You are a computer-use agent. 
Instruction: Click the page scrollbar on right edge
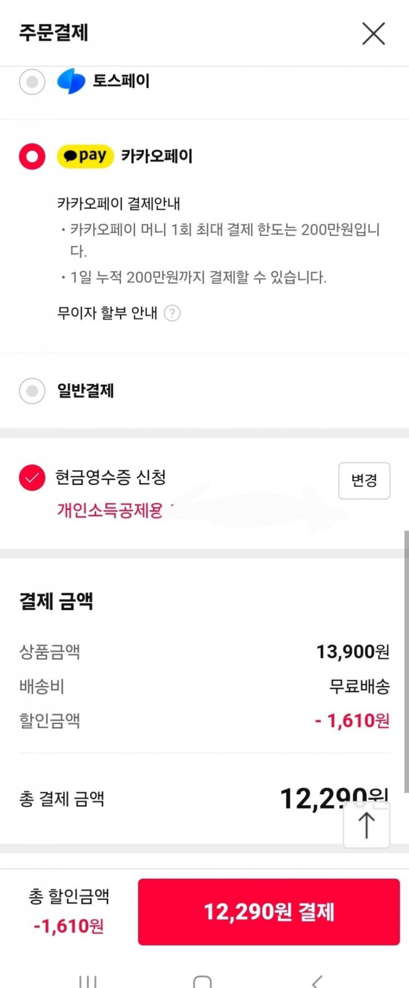tap(406, 663)
